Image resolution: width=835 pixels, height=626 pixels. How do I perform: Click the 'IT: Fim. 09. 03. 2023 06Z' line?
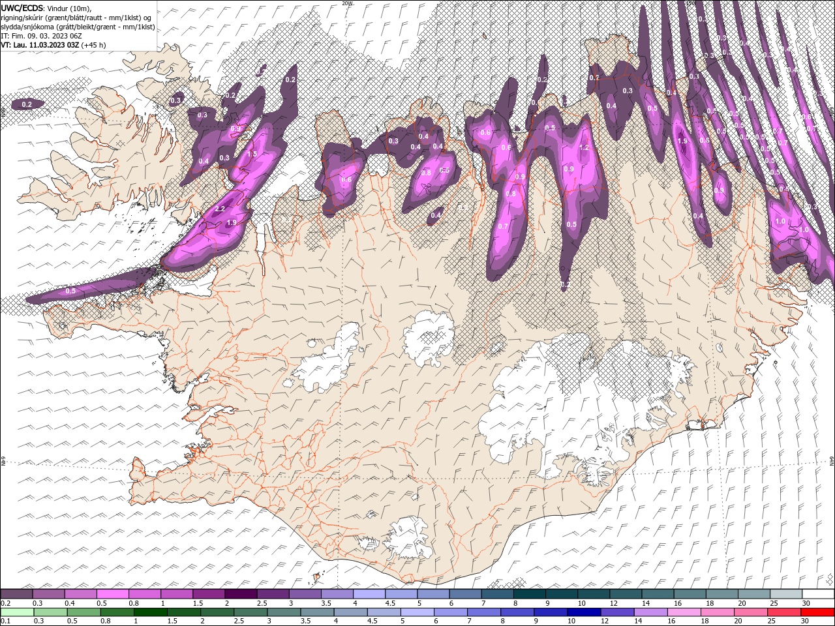(41, 36)
